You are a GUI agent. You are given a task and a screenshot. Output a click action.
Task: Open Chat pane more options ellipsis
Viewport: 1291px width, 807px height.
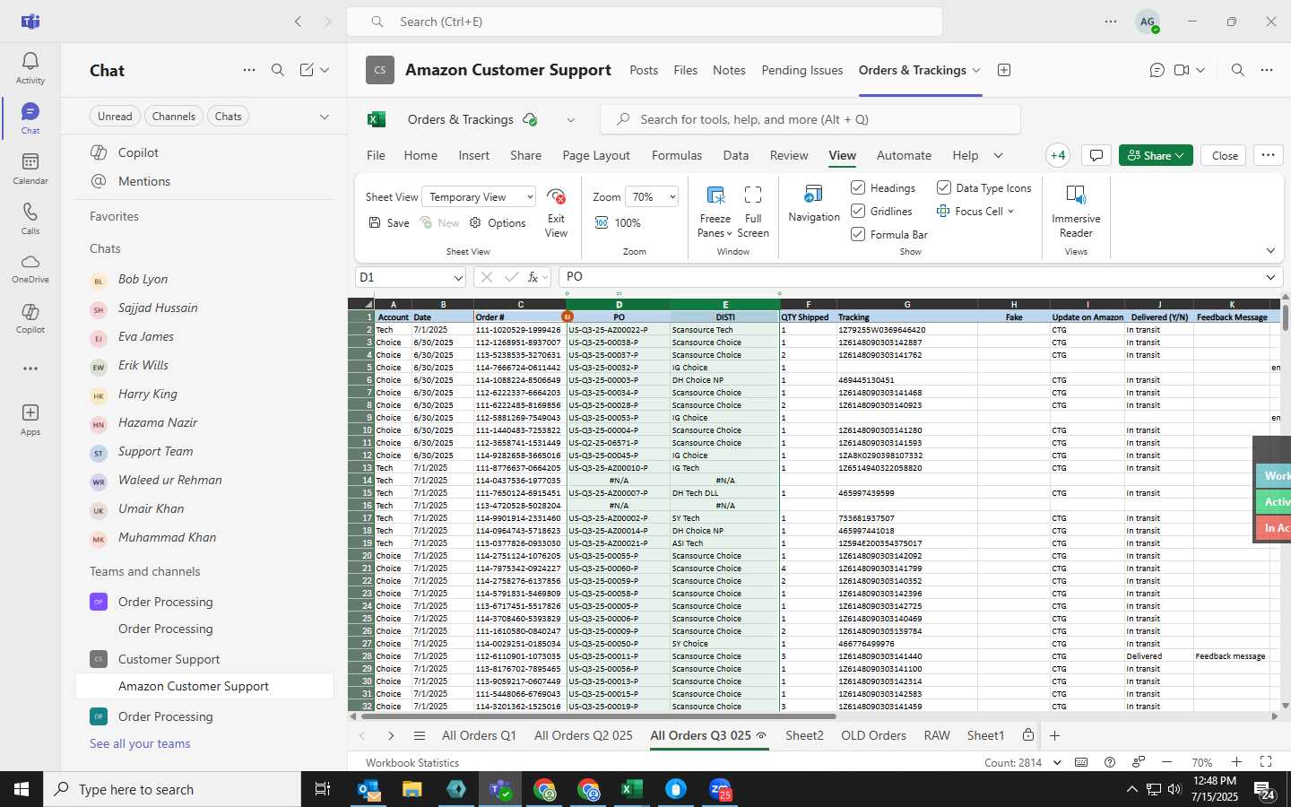pos(249,70)
